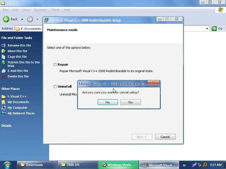Screen dimensions: 226x169
Task: Click E-mail this file task
Action: coord(18,71)
